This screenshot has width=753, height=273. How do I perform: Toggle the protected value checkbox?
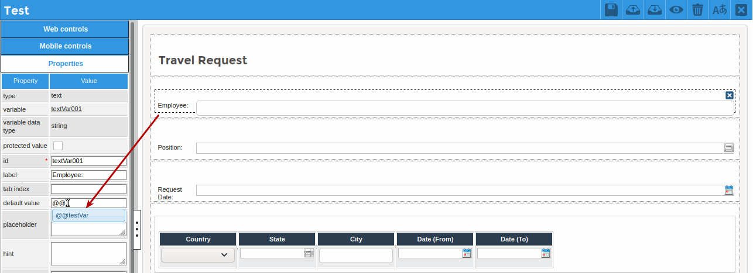(x=58, y=146)
